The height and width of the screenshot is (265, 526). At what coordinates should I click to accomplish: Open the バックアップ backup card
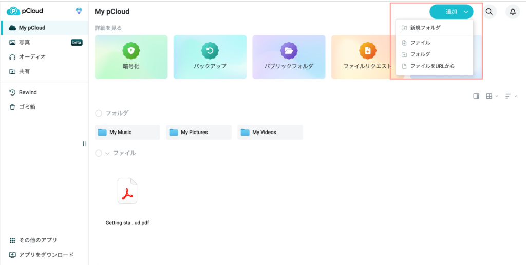(210, 56)
